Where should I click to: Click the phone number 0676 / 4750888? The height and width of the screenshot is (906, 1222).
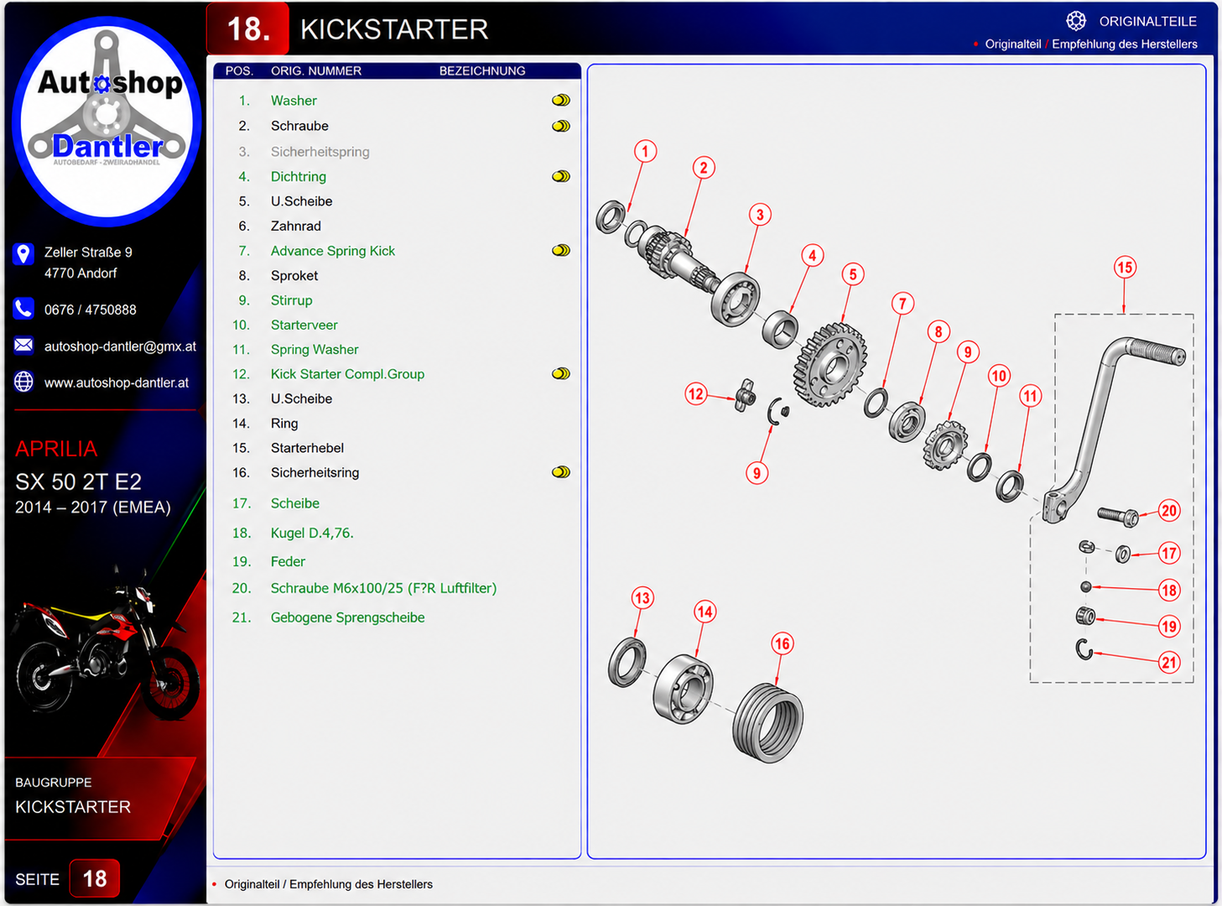coord(91,310)
